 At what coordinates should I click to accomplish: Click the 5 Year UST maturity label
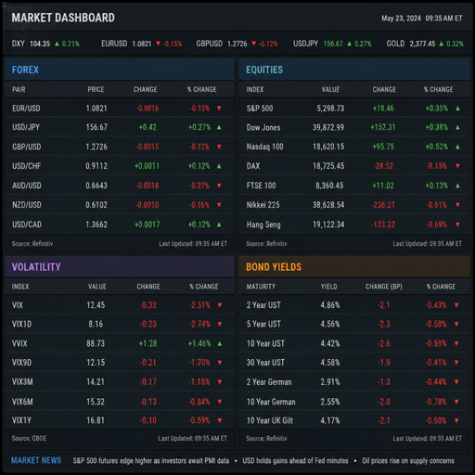[263, 324]
